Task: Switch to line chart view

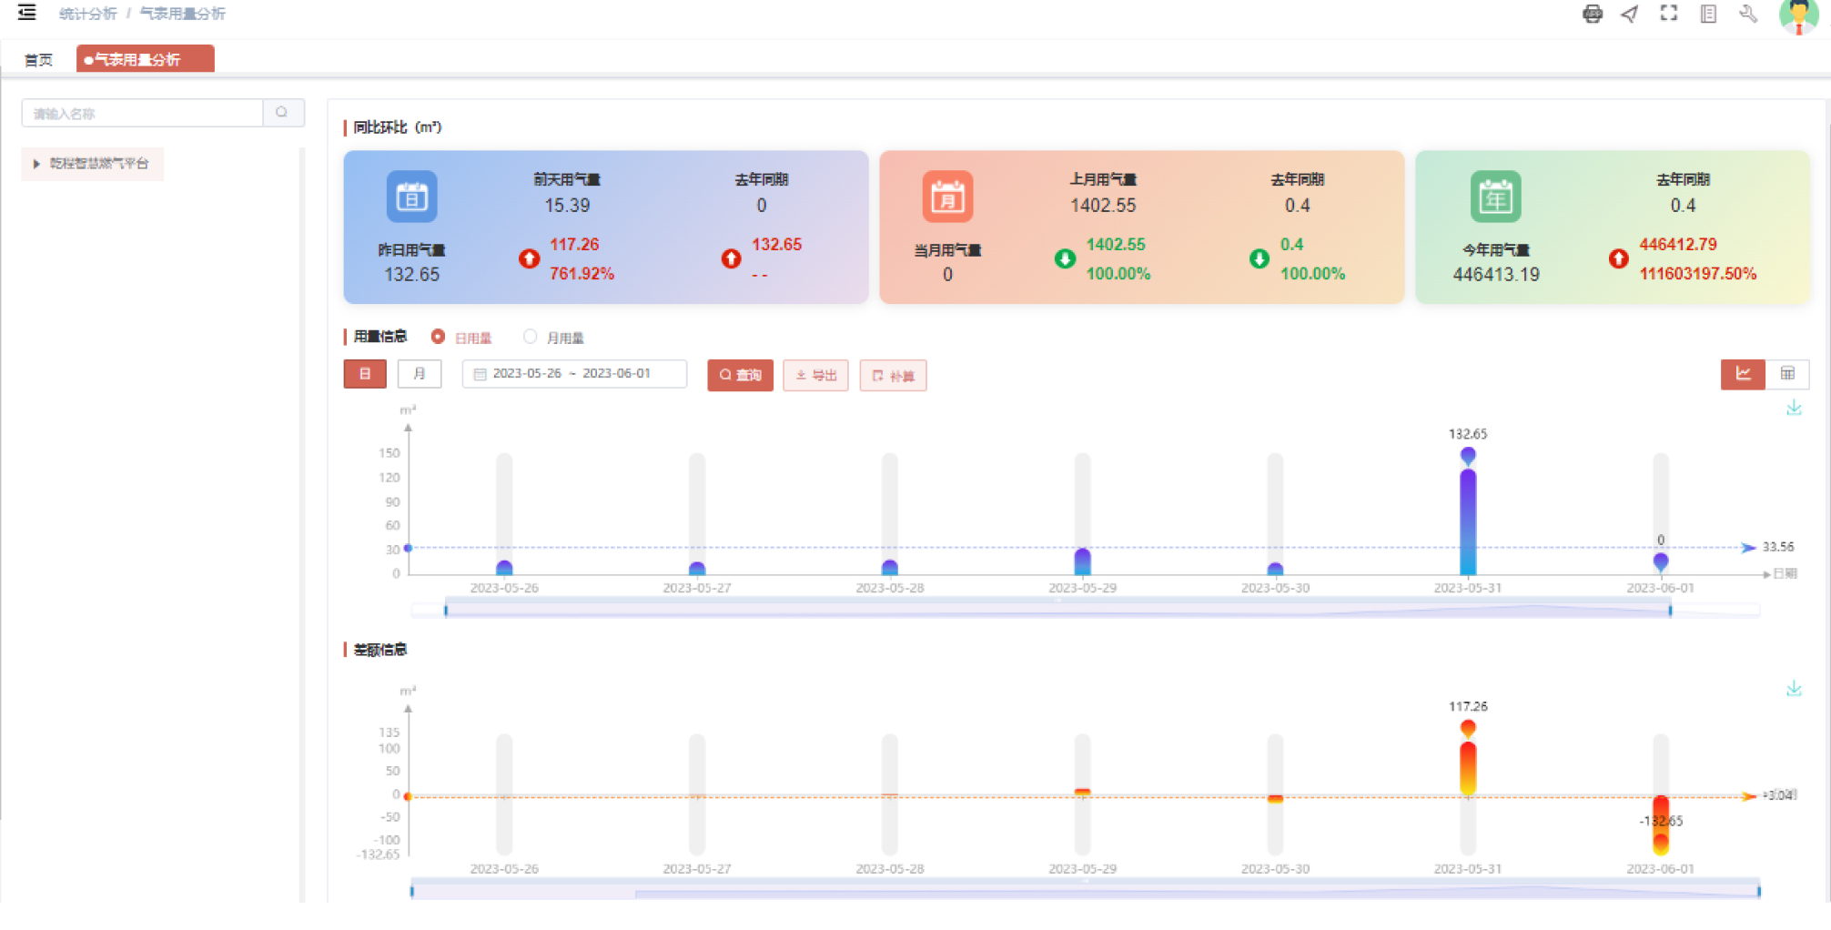Action: pos(1743,374)
